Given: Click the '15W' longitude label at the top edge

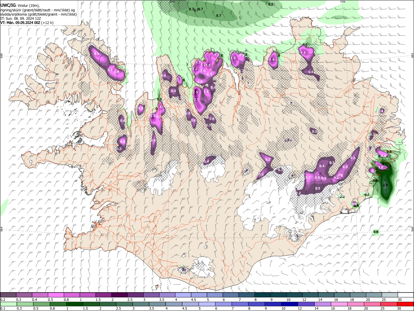Looking at the screenshot, I should (343, 2).
